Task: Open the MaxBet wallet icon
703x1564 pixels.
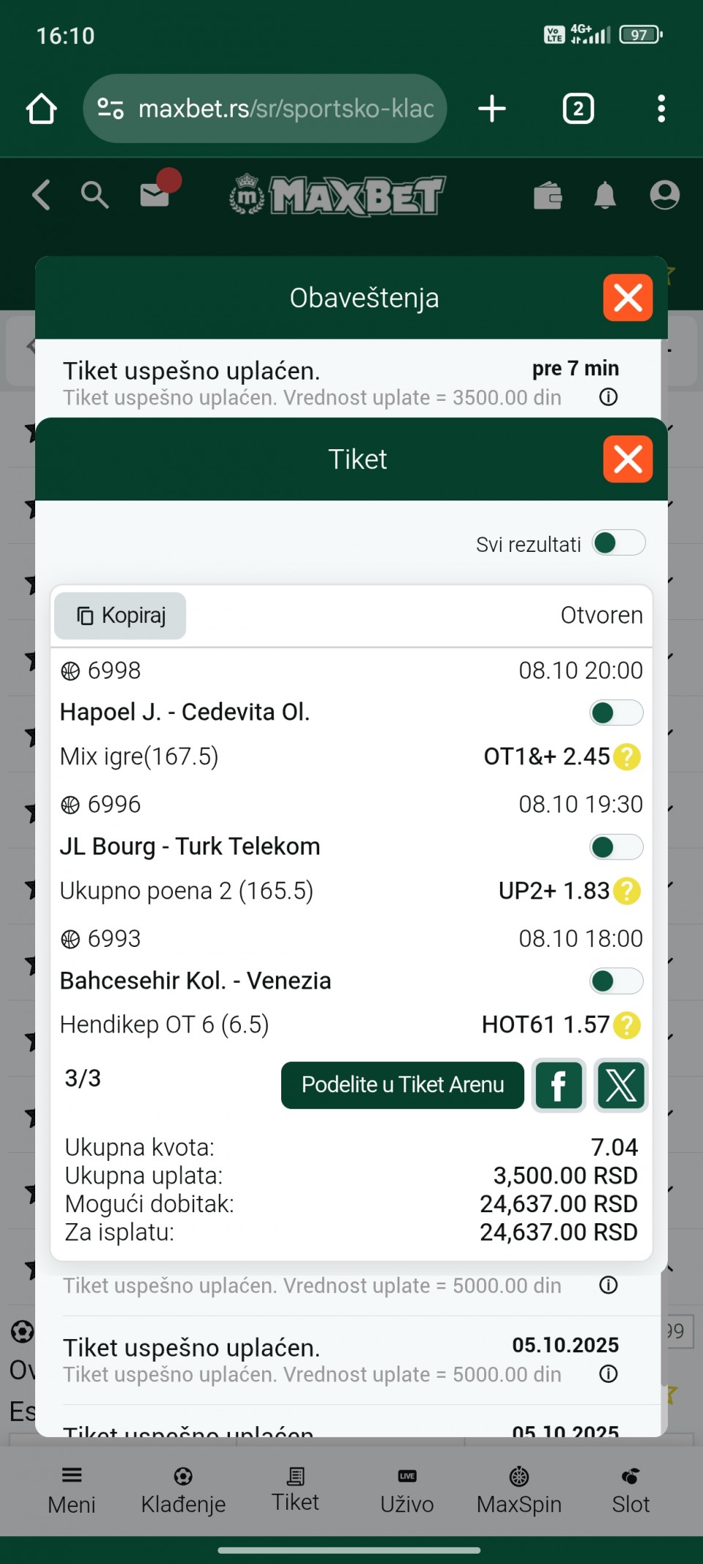Action: [x=548, y=196]
